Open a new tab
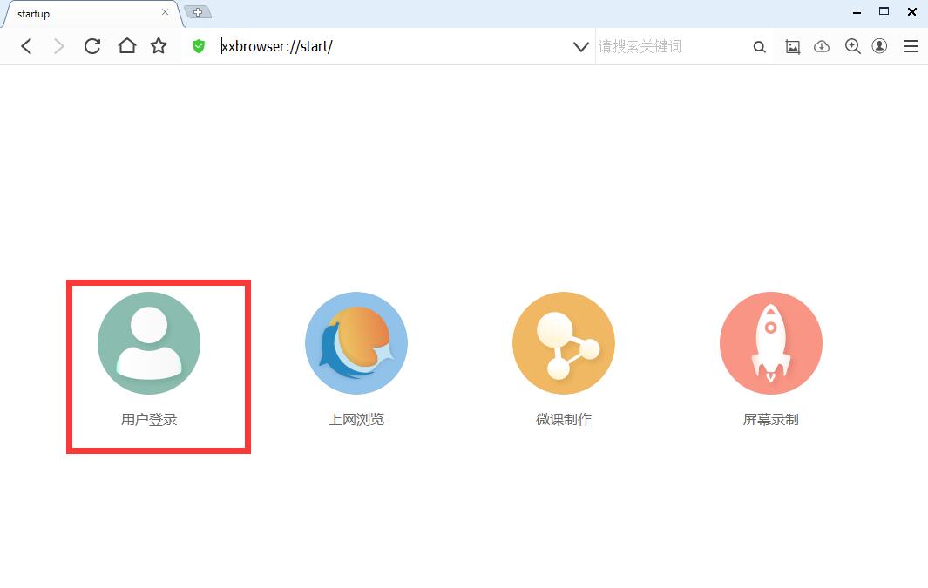This screenshot has height=588, width=928. [198, 12]
